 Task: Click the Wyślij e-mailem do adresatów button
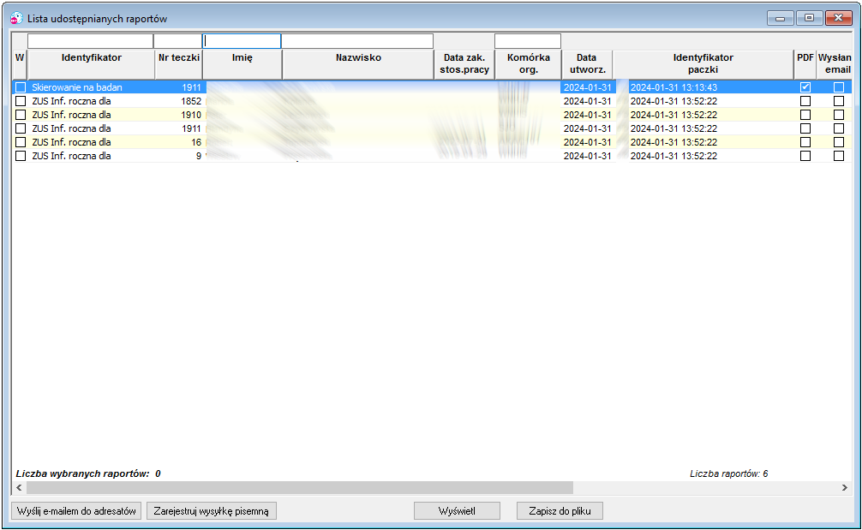[x=76, y=511]
